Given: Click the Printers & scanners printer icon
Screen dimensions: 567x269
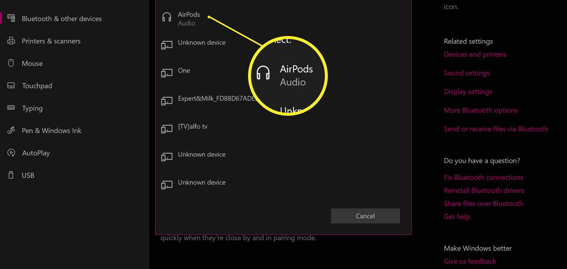Looking at the screenshot, I should [x=11, y=41].
